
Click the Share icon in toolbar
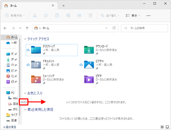click(79, 15)
